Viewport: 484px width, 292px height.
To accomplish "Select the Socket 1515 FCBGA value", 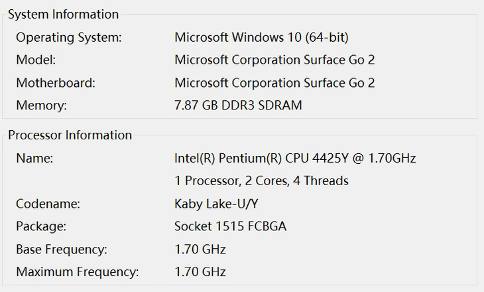I will point(230,226).
